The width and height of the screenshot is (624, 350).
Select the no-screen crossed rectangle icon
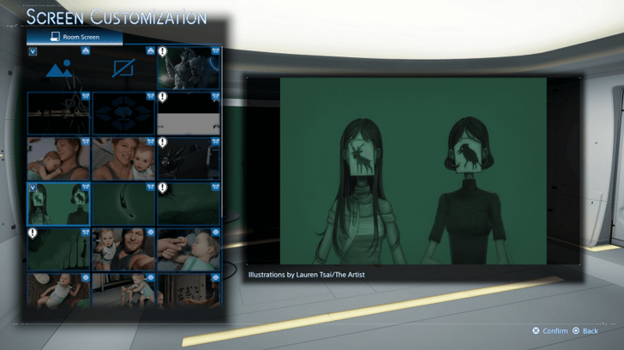[x=124, y=69]
